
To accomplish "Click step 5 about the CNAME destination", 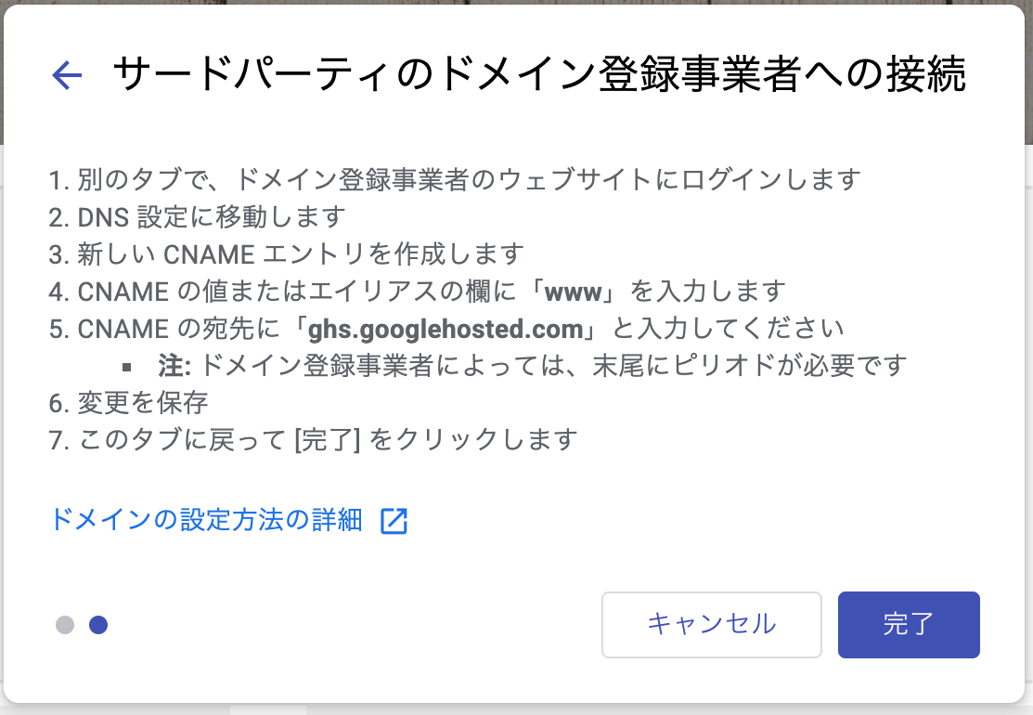I will click(445, 328).
